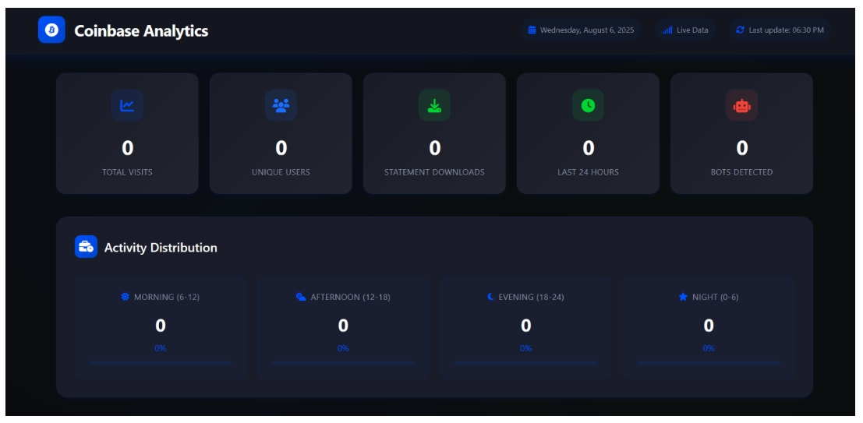The image size is (863, 423).
Task: Select the STATEMENT DOWNLOADS label
Action: tap(434, 172)
